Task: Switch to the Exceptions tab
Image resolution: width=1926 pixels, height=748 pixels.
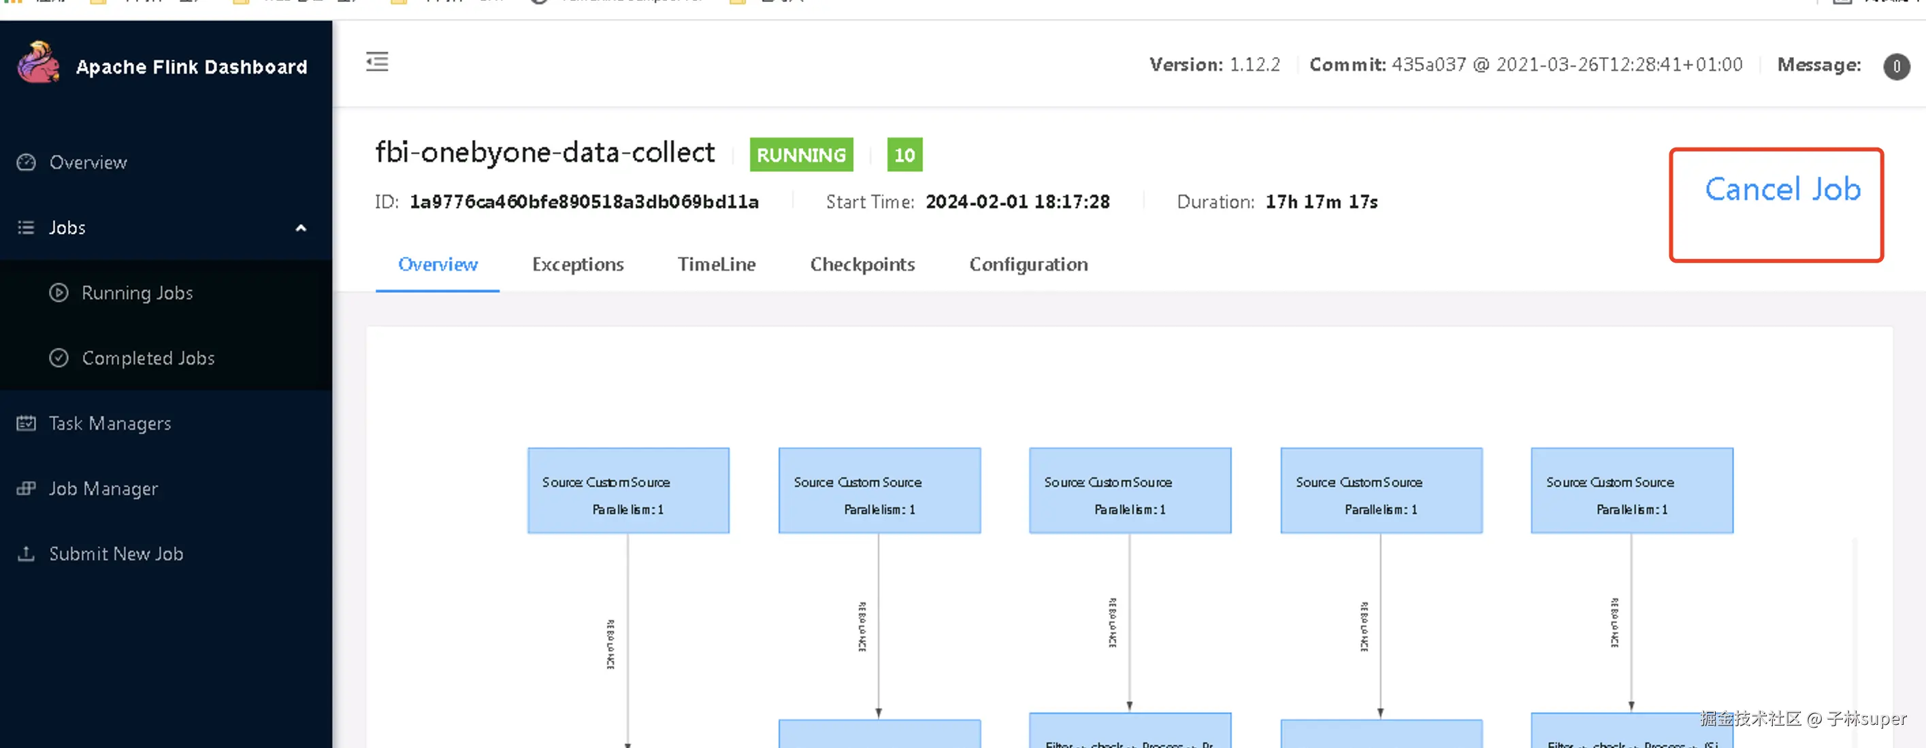Action: click(x=577, y=265)
